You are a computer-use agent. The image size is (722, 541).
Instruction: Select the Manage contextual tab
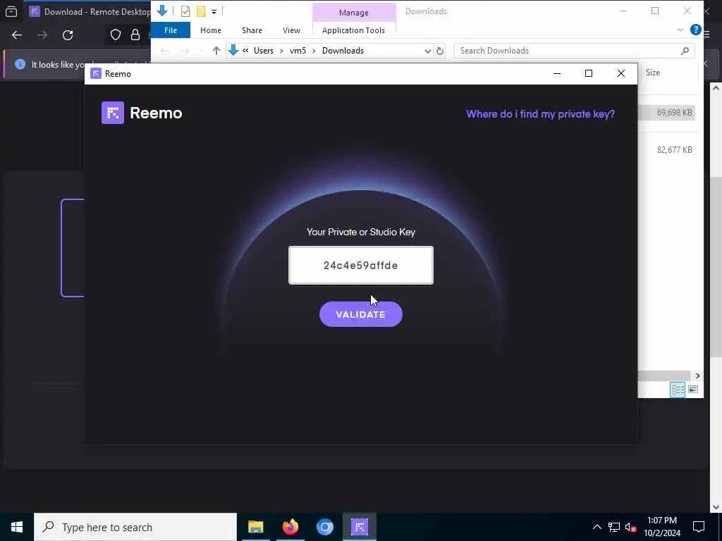click(x=354, y=13)
